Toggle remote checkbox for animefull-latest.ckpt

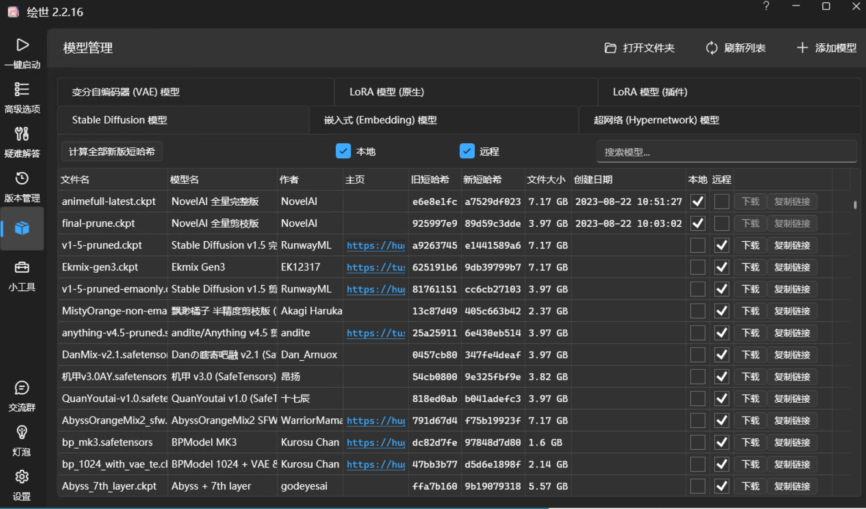click(x=721, y=202)
